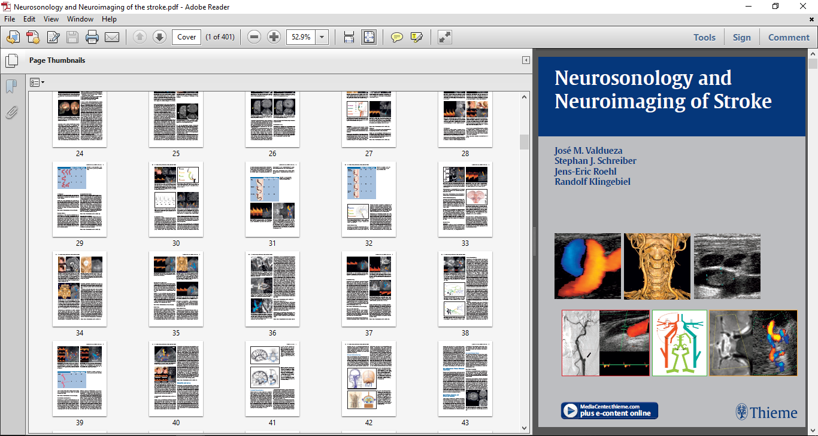Select page 38 thumbnail
The image size is (818, 436).
click(465, 289)
